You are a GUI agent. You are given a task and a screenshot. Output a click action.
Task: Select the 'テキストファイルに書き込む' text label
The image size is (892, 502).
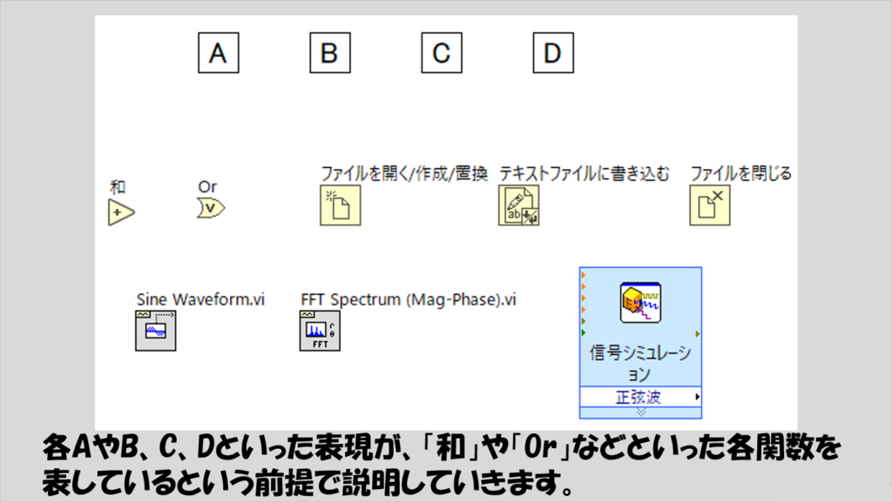pos(585,173)
